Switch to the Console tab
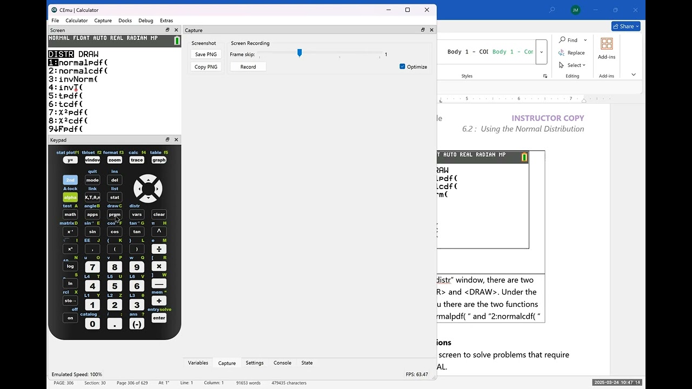 [x=282, y=363]
